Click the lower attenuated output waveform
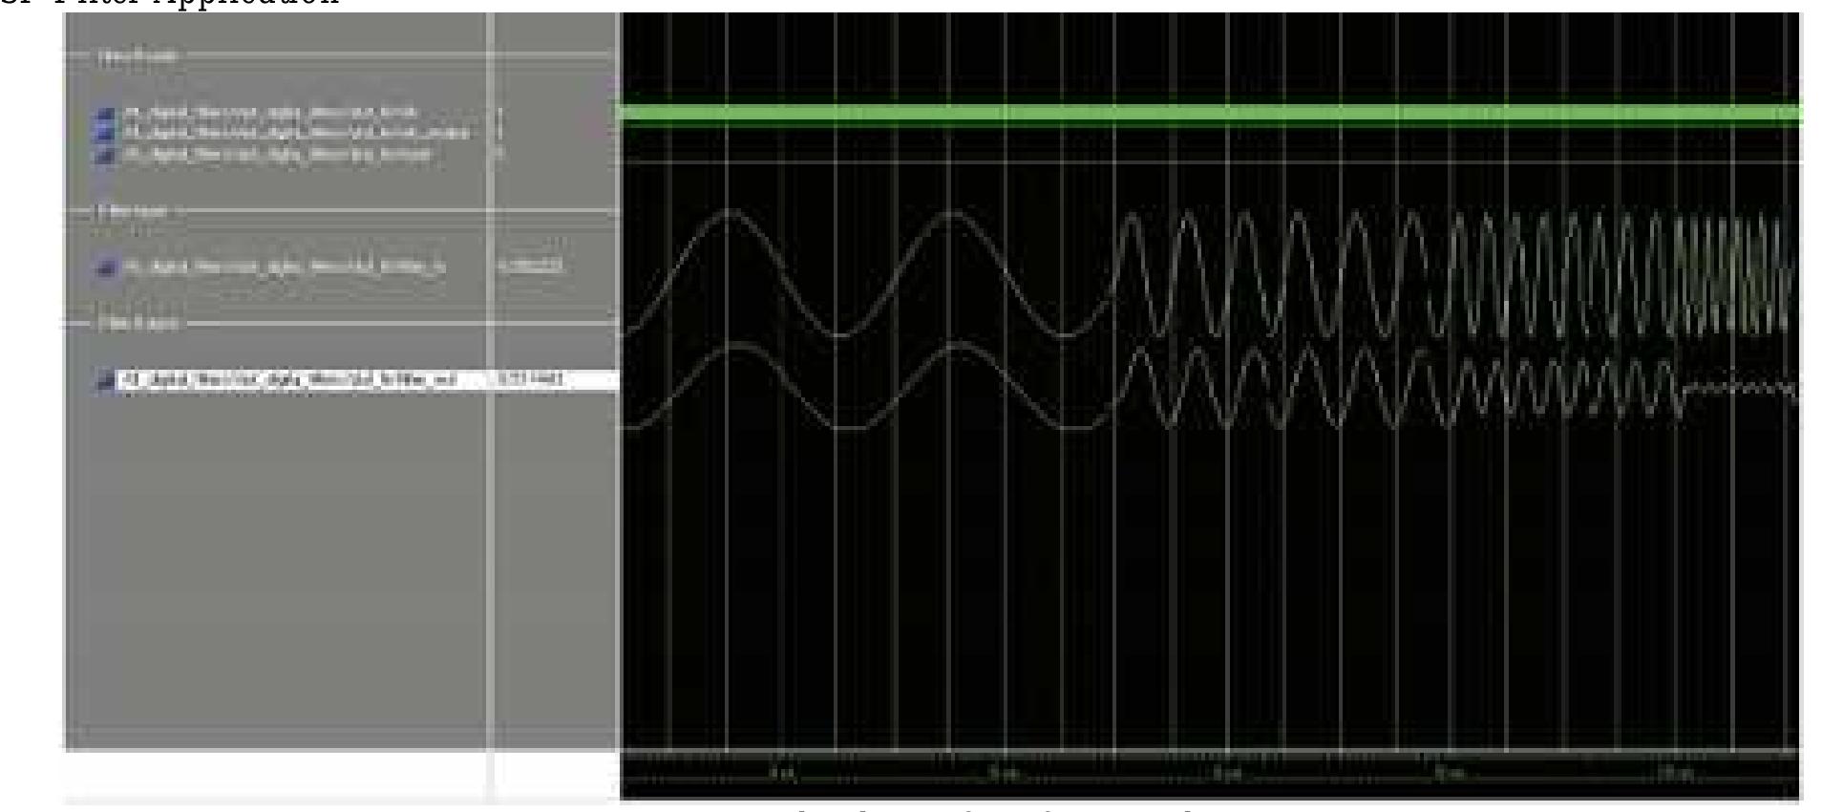This screenshot has height=812, width=1822. click(x=1211, y=386)
